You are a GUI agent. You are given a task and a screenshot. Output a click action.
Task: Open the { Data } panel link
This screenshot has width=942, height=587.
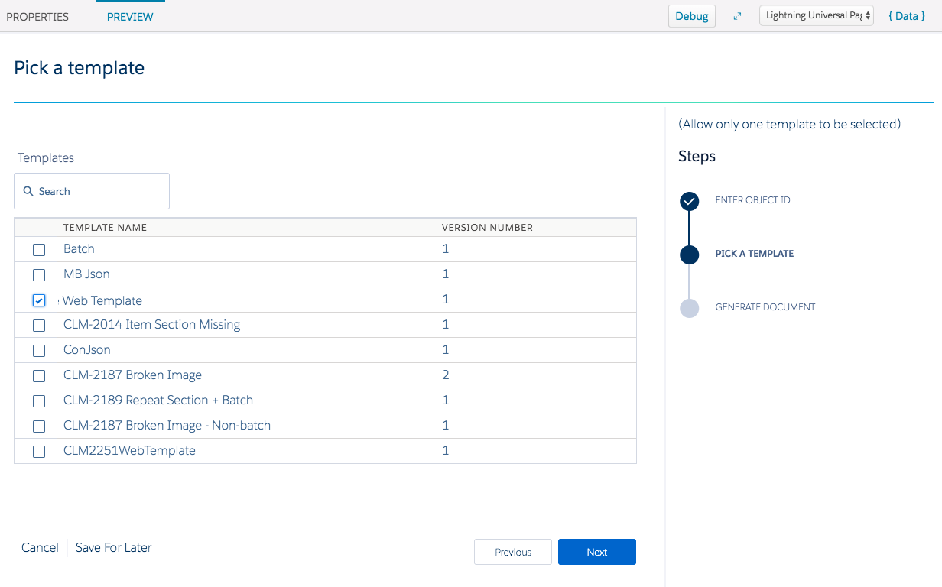pyautogui.click(x=906, y=16)
